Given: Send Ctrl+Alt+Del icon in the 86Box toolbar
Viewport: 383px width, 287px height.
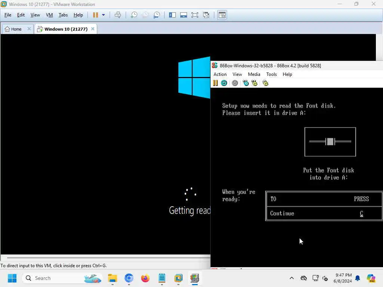Looking at the screenshot, I should click(245, 83).
